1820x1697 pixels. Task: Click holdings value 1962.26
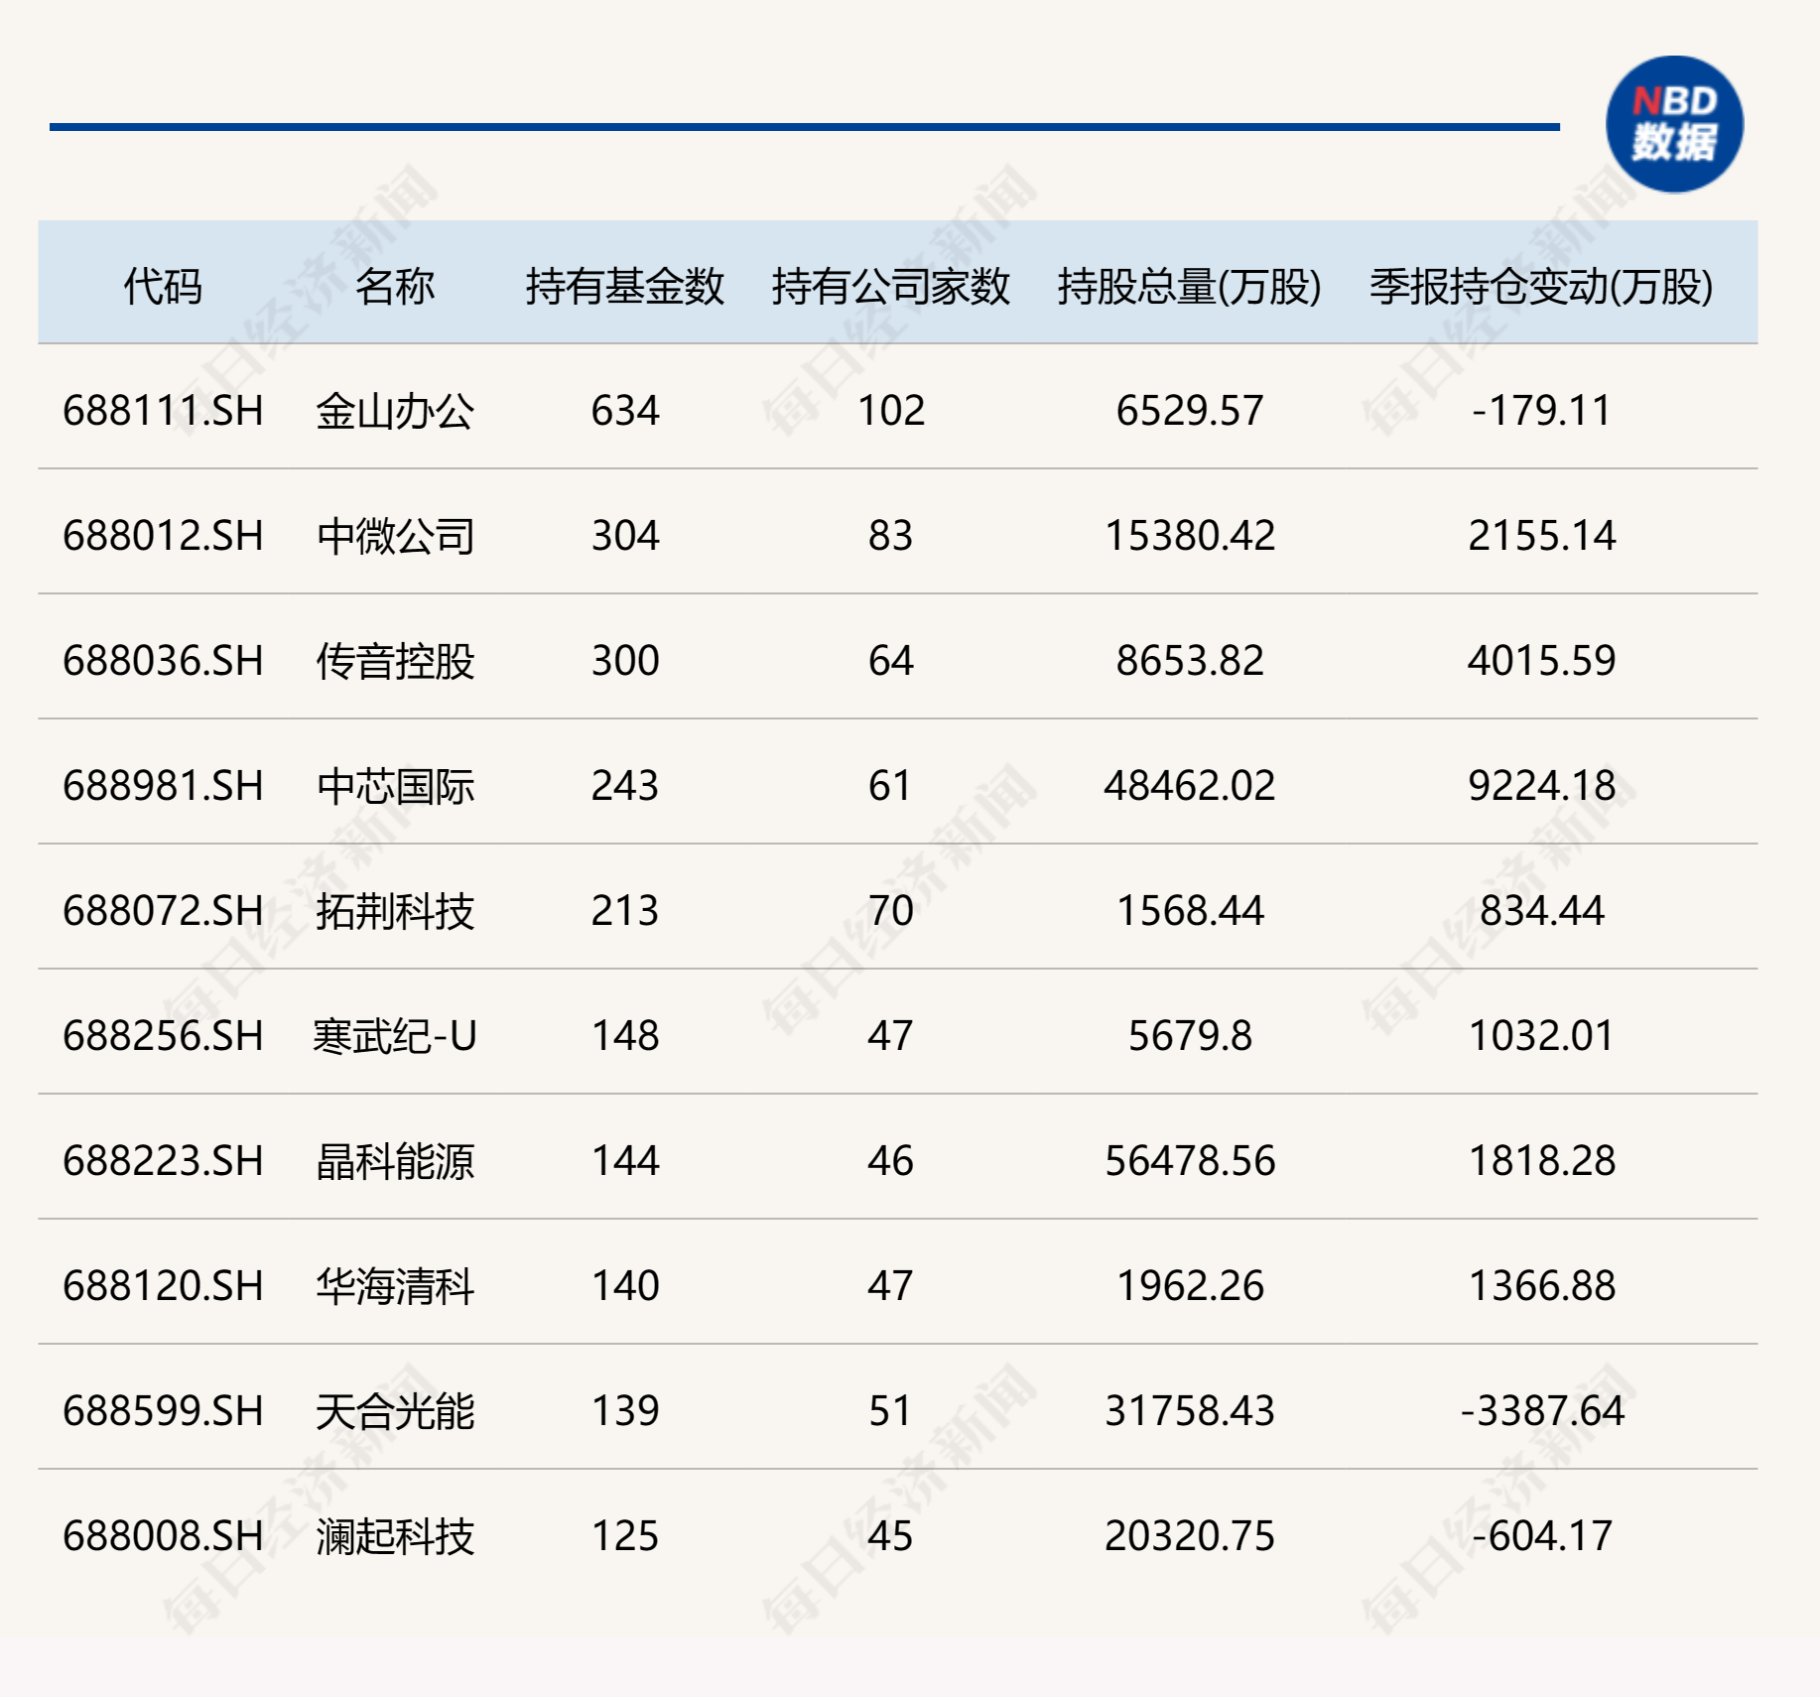tap(1190, 1286)
